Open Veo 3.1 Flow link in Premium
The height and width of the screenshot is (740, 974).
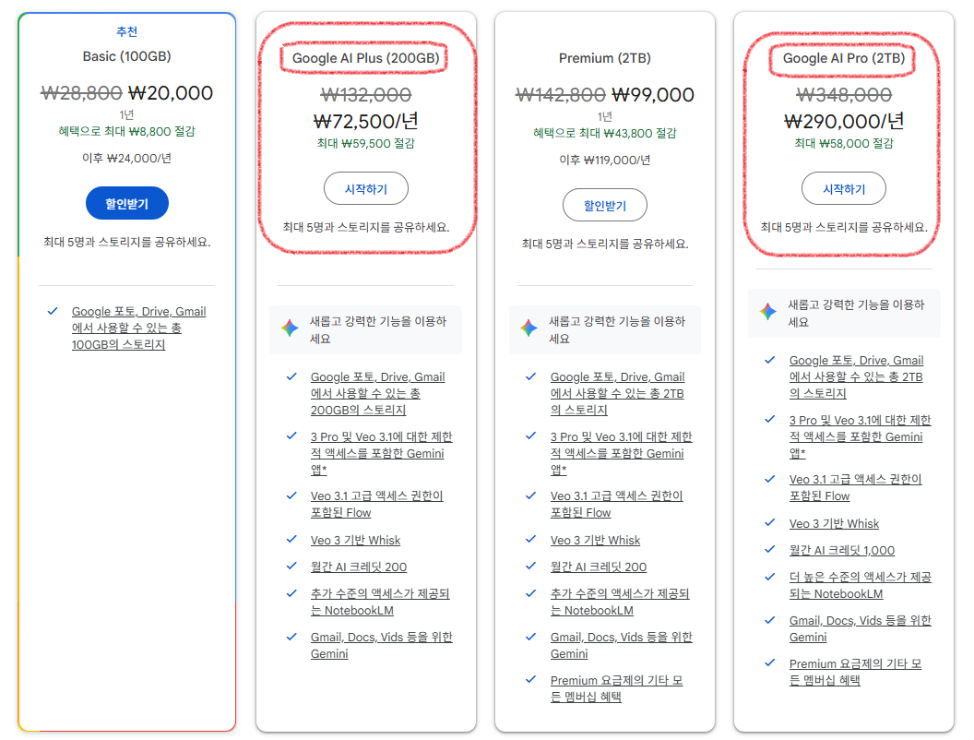click(x=616, y=504)
